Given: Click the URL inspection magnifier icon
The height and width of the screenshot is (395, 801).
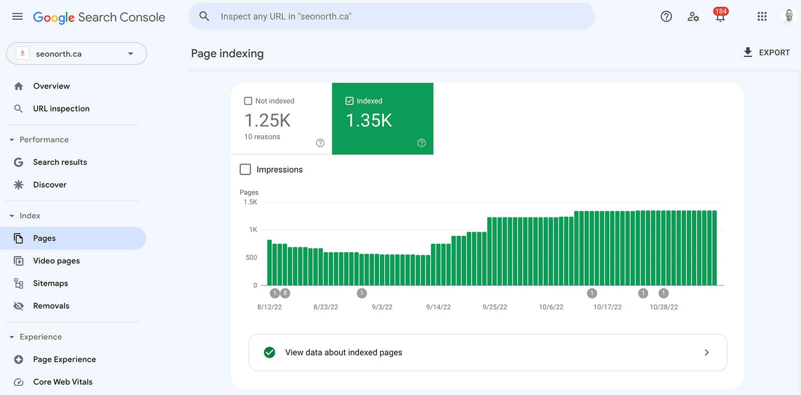Looking at the screenshot, I should coord(19,109).
